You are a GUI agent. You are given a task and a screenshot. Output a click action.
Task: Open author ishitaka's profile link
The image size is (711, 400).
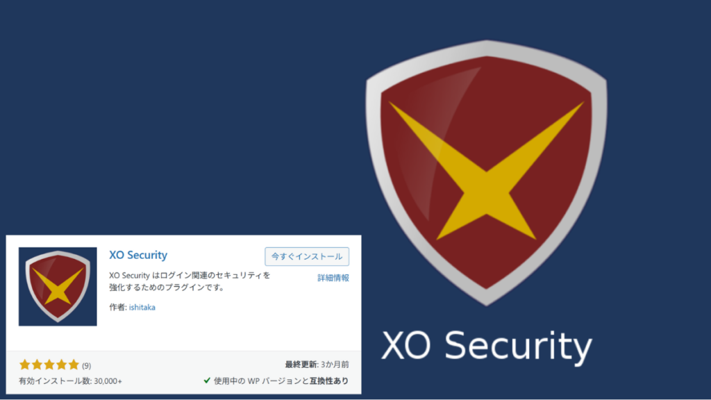tap(142, 307)
